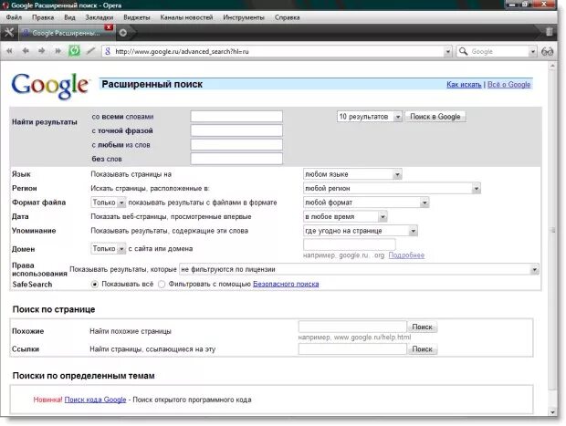The width and height of the screenshot is (566, 426).
Task: Click the с любым из слов input field
Action: pyautogui.click(x=236, y=145)
